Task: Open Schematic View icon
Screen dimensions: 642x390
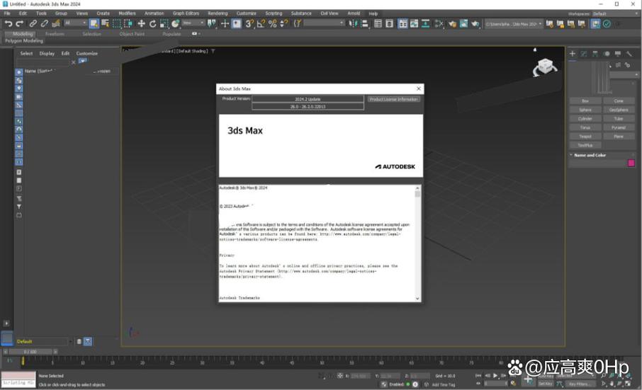Action: [426, 23]
